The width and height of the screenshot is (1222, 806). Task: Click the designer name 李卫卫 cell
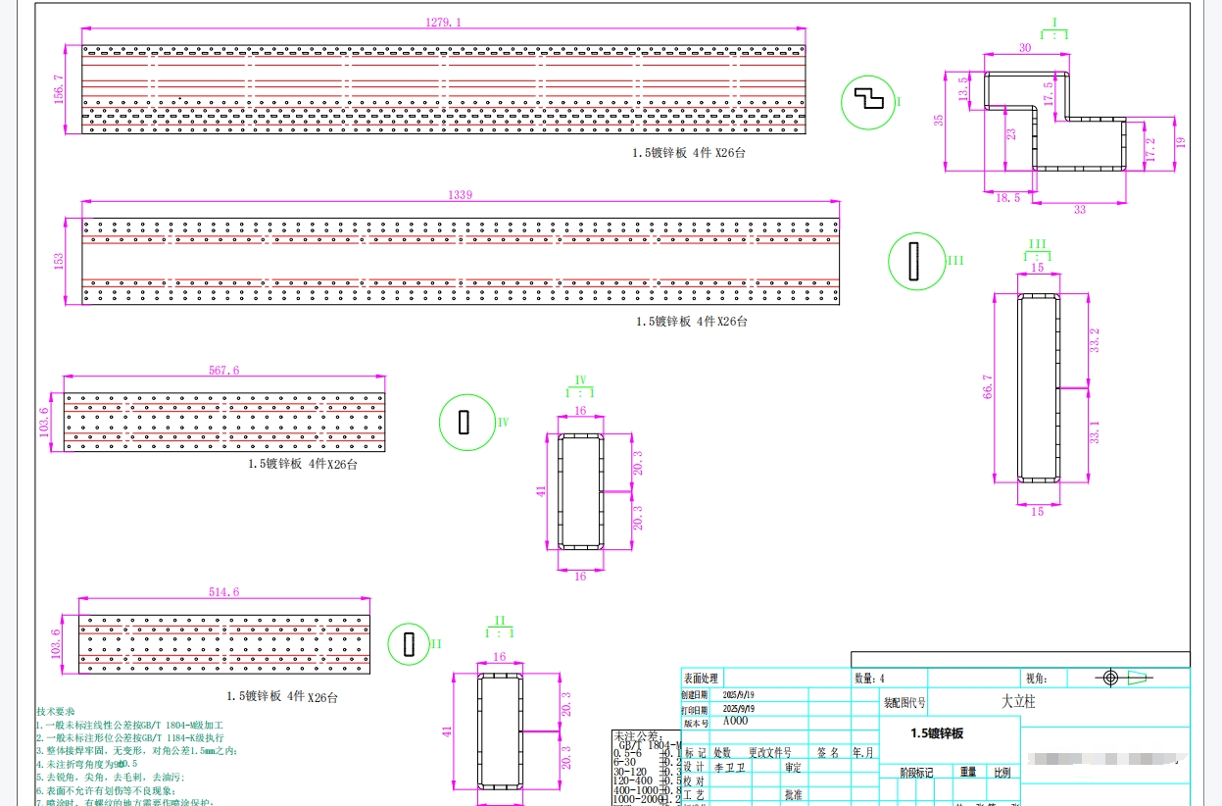(x=729, y=768)
